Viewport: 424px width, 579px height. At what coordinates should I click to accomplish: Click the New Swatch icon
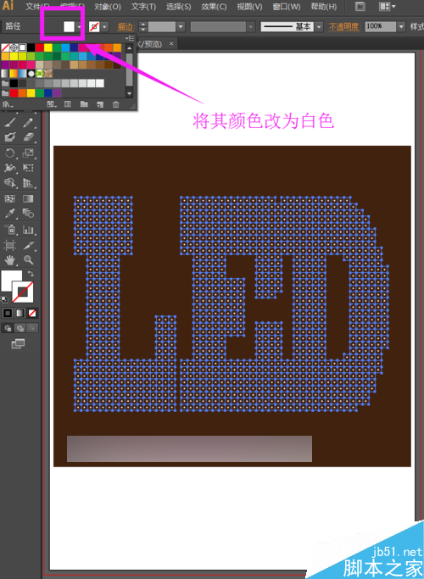click(x=100, y=104)
